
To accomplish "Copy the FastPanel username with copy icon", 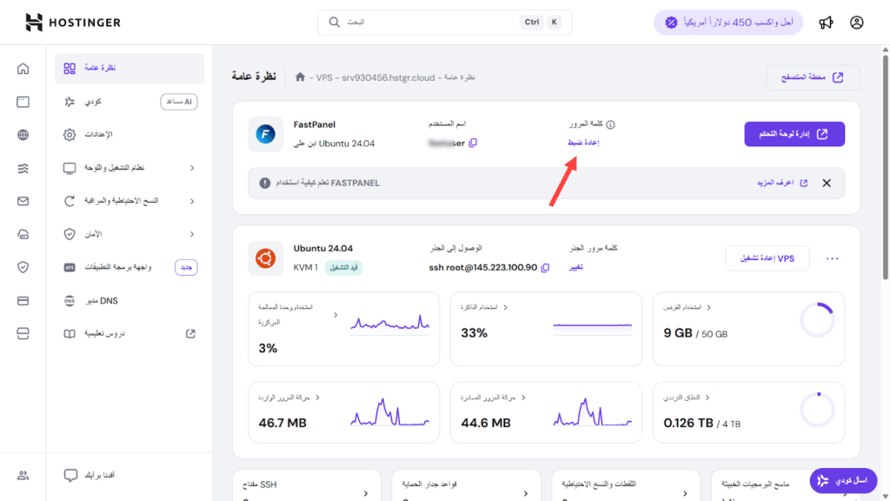I will coord(473,143).
